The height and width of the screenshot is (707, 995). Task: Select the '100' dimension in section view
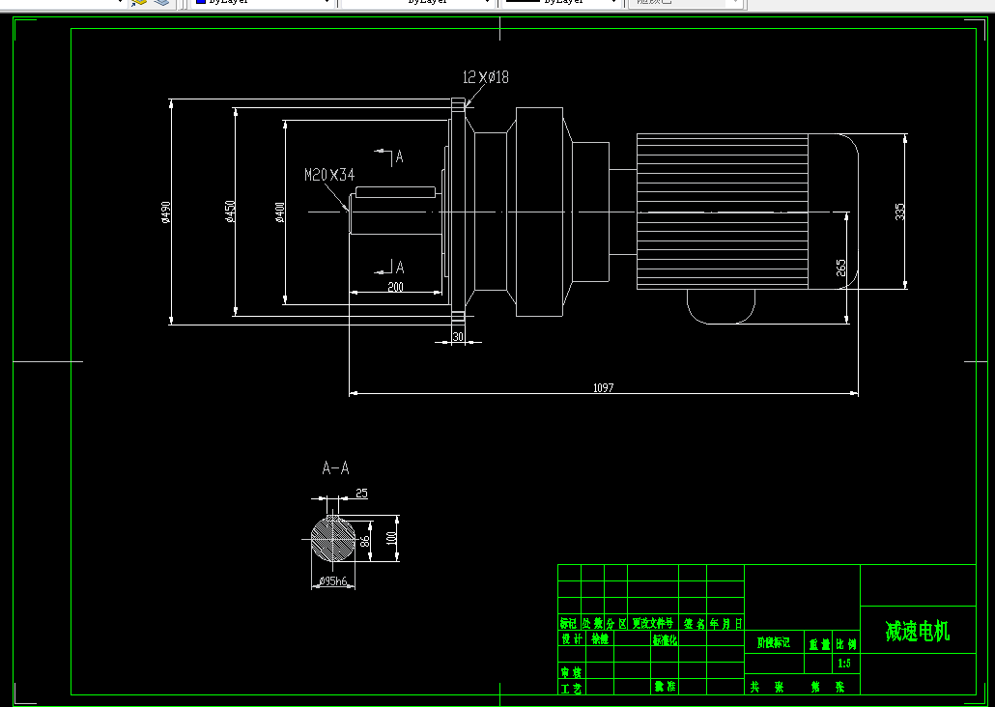tap(391, 538)
